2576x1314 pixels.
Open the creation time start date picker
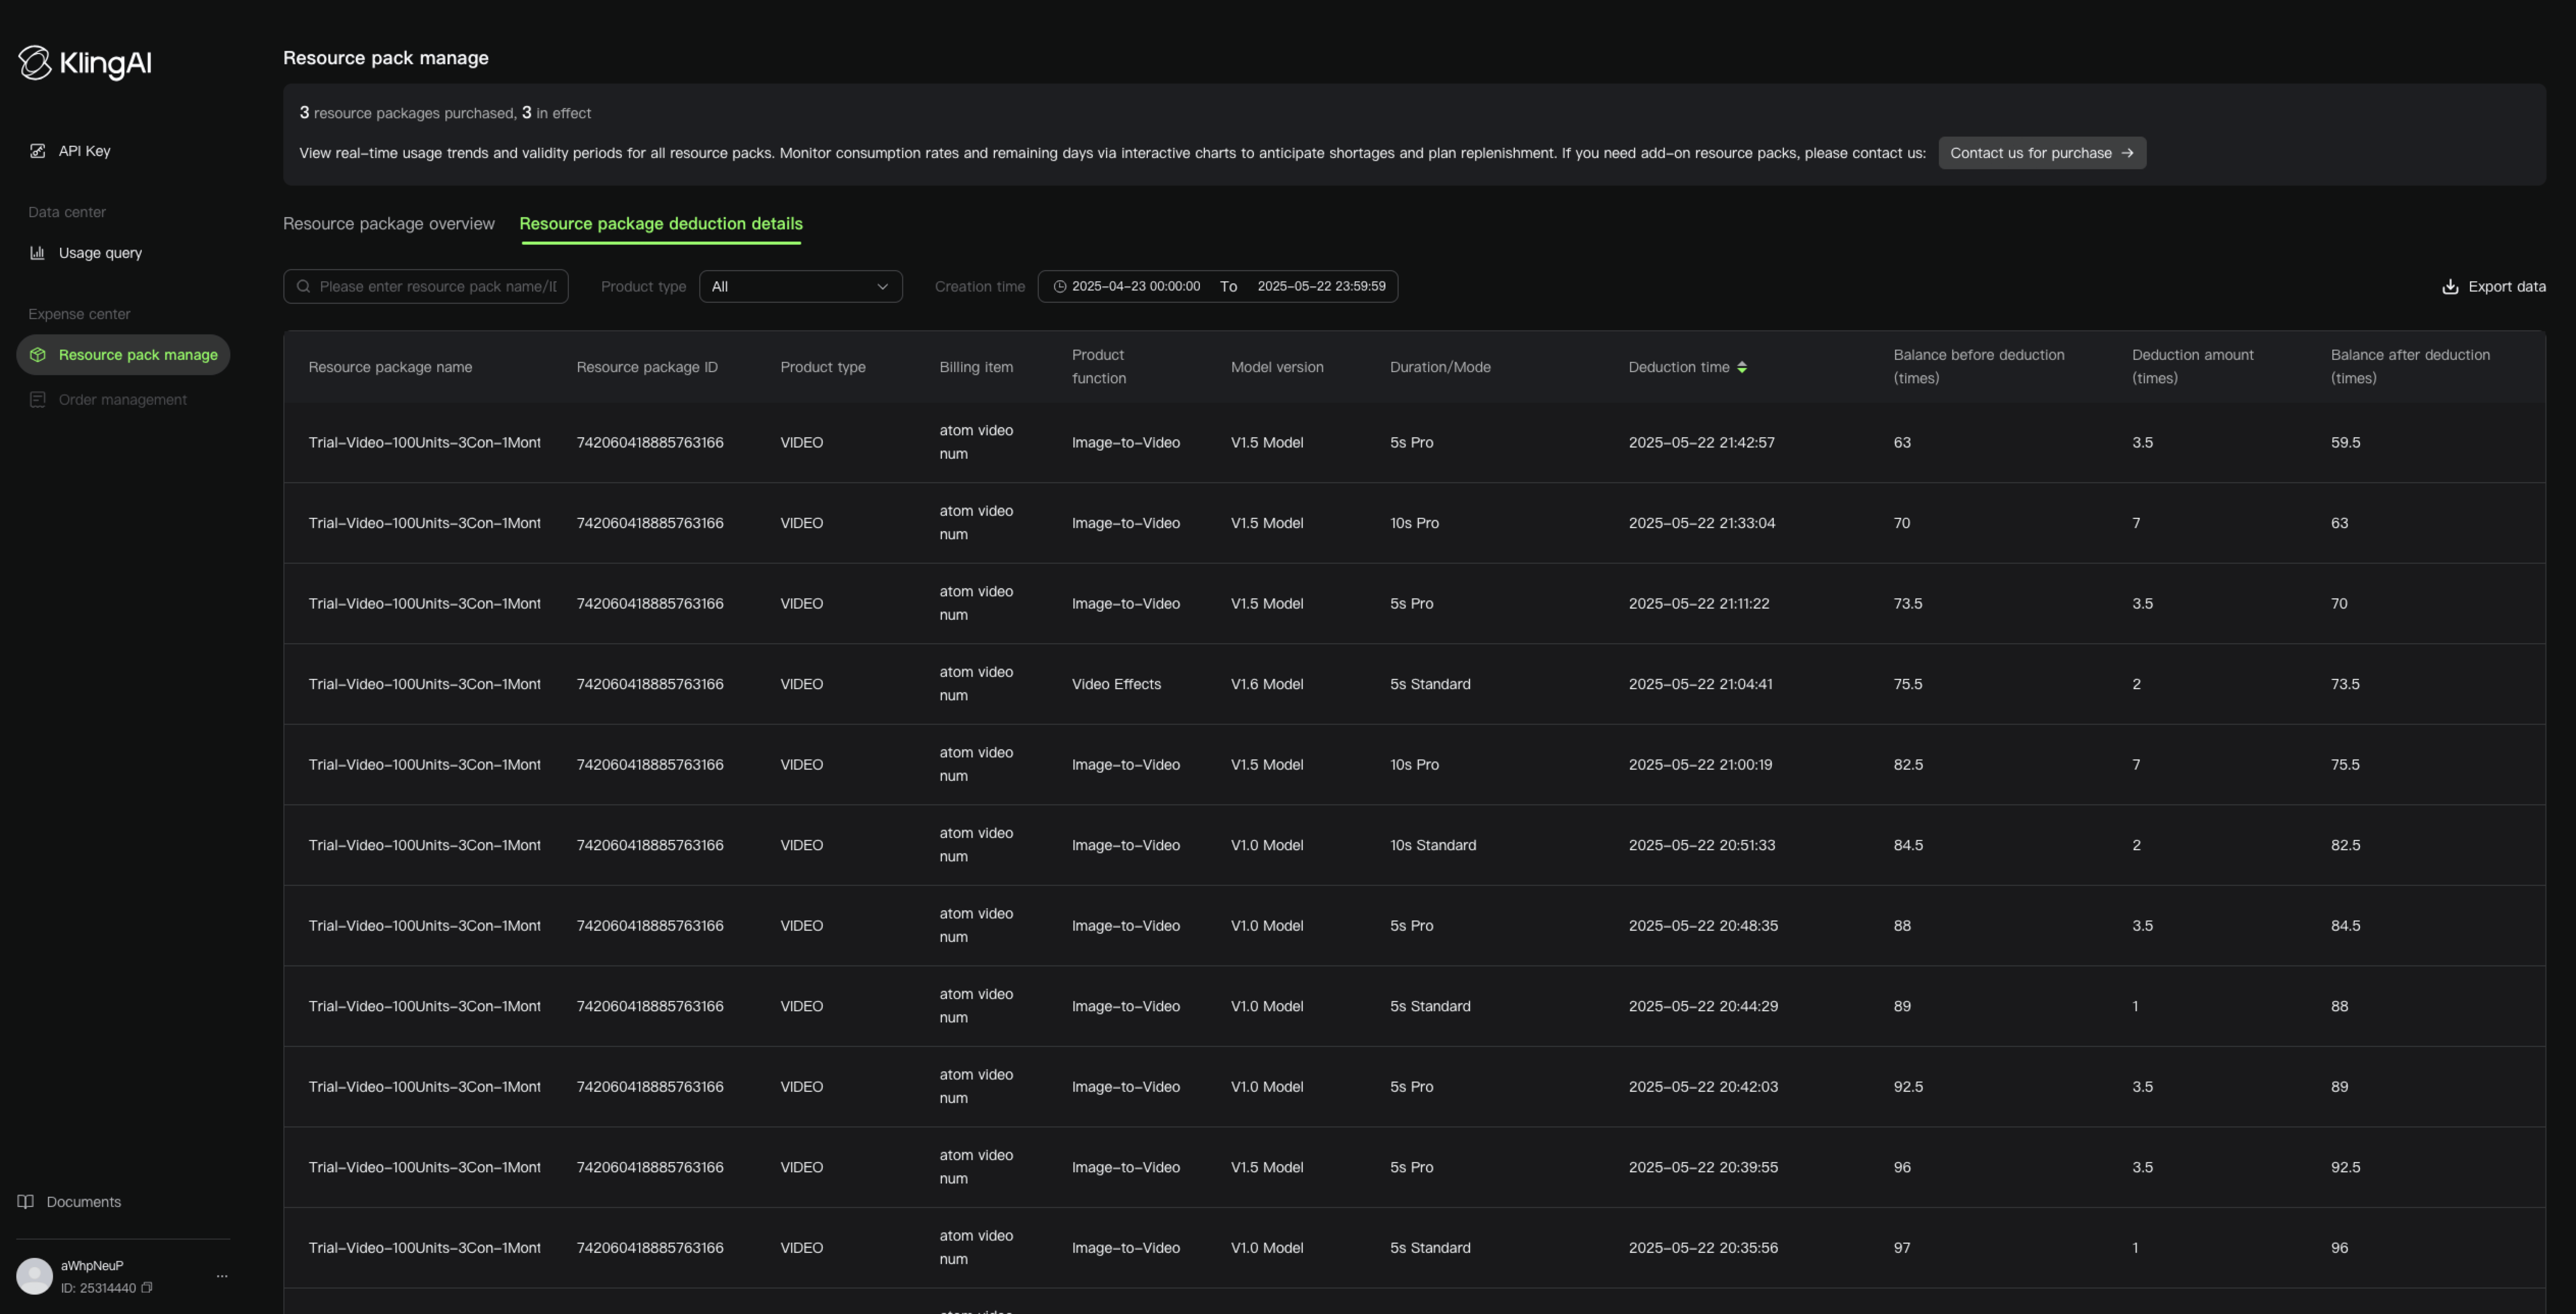tap(1136, 287)
